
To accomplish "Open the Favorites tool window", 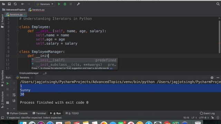I will [x=2, y=79].
